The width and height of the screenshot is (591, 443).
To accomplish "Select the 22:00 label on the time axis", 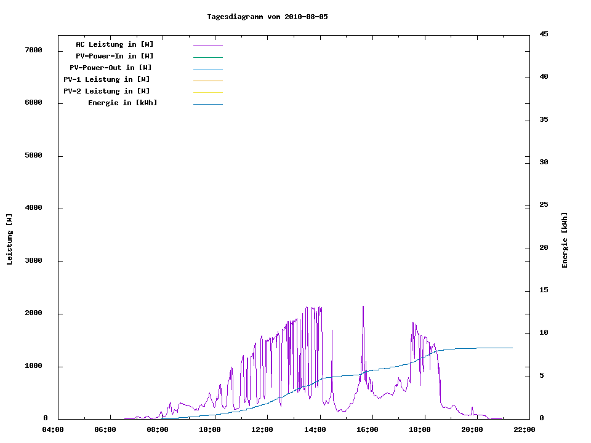I will click(524, 429).
